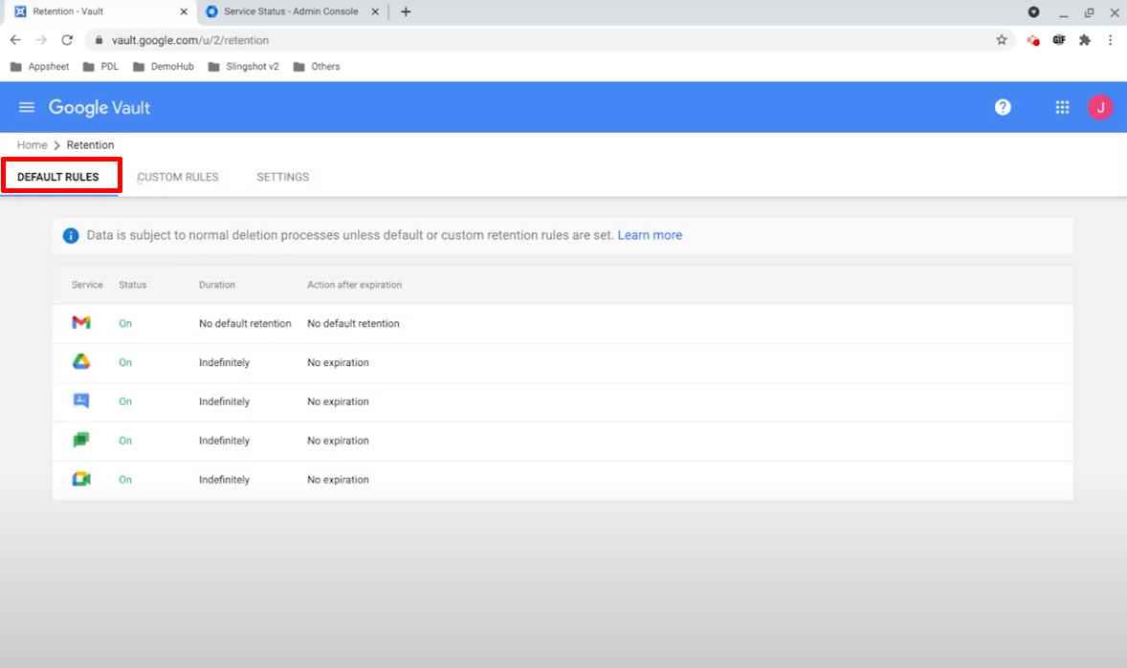1127x668 pixels.
Task: Click the Google Chat service icon
Action: click(81, 441)
